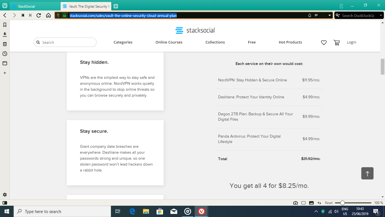Launch Microsoft Edge from the taskbar

click(x=132, y=211)
